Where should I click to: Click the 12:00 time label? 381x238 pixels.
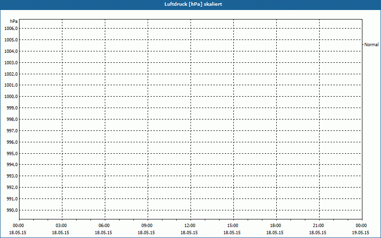190,226
